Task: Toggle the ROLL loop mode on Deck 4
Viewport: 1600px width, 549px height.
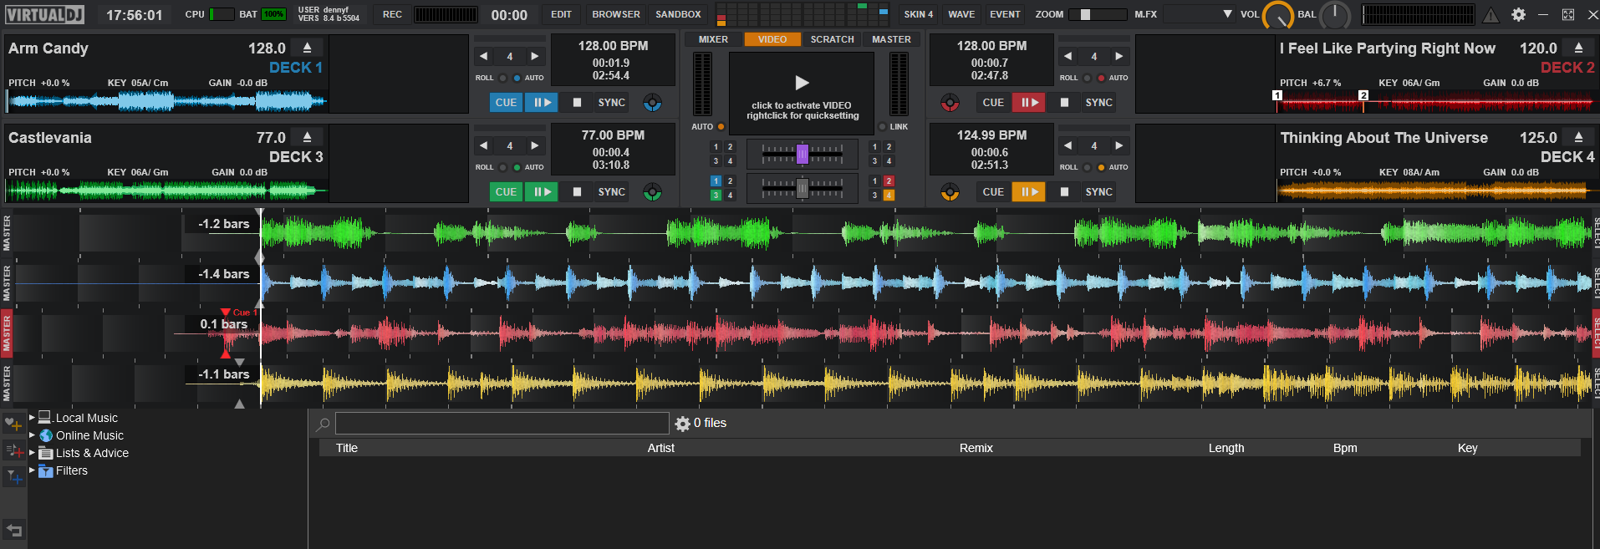Action: [1087, 167]
